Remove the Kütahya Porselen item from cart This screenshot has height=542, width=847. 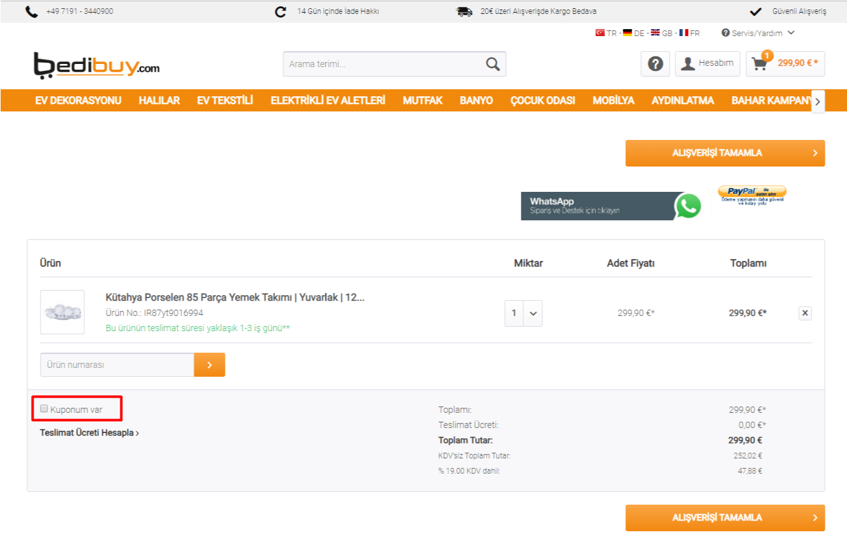point(805,313)
